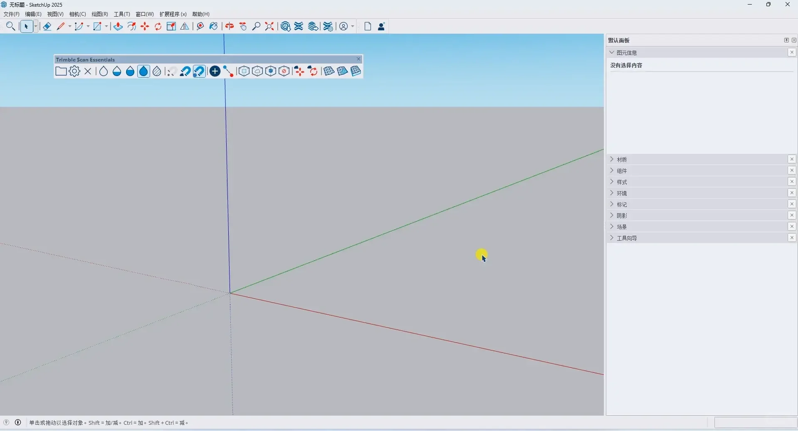This screenshot has width=798, height=431.
Task: Click the first mesh grid icon in Scan Essentials
Action: (x=329, y=71)
